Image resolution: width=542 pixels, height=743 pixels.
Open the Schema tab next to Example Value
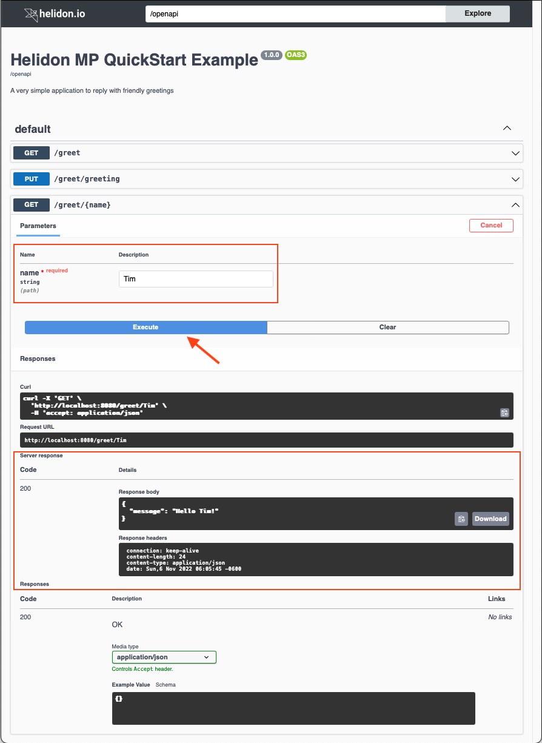coord(165,684)
